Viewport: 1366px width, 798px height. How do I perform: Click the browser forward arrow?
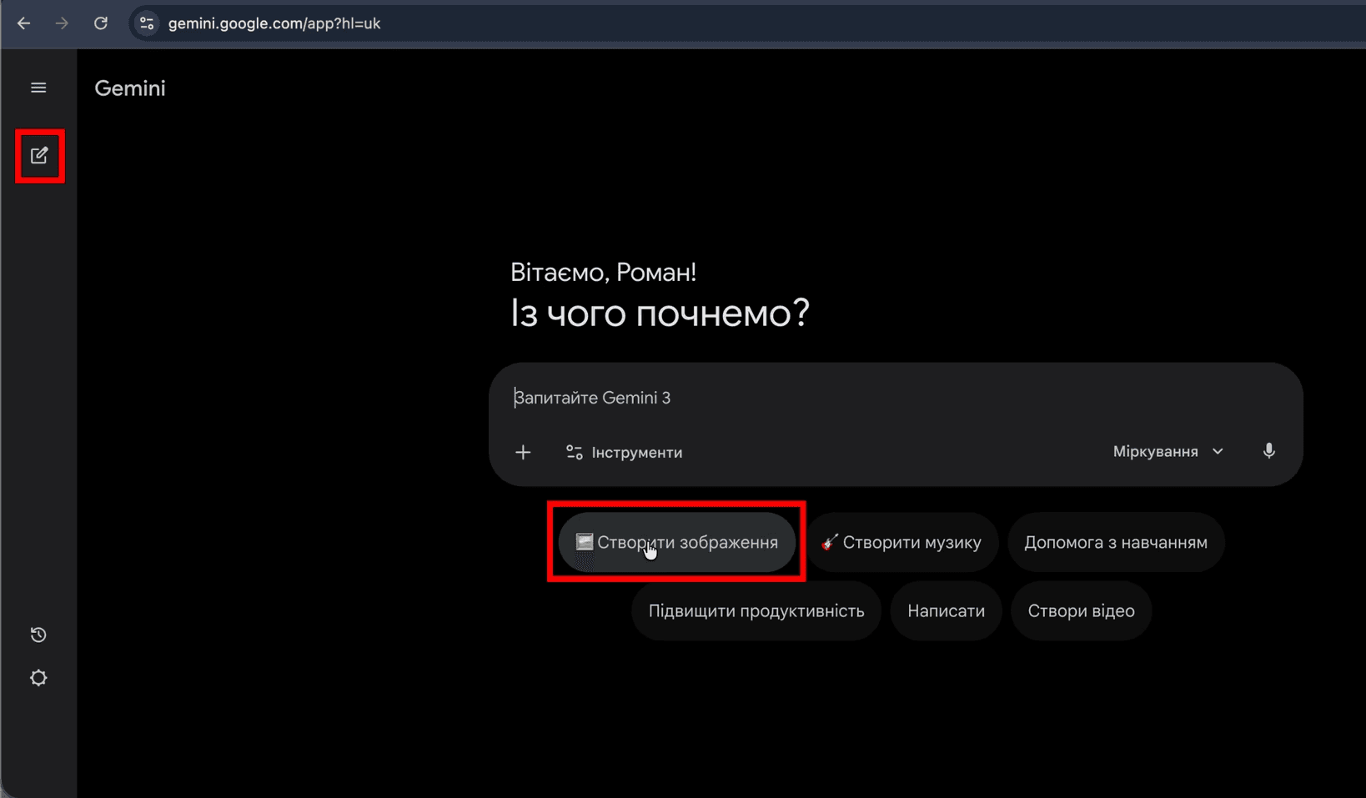[62, 23]
